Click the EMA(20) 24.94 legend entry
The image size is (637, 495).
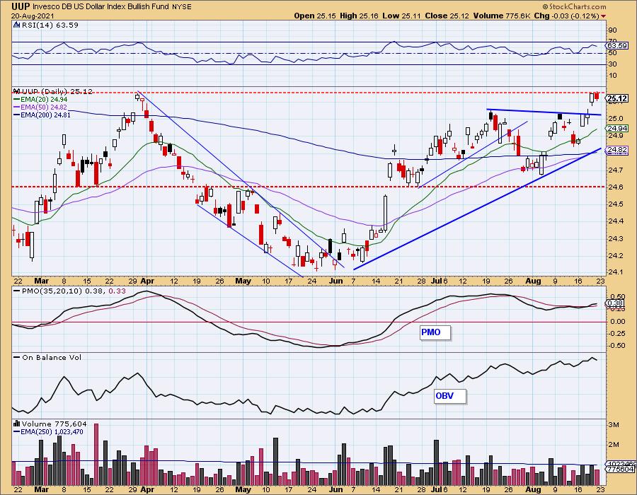(x=41, y=100)
